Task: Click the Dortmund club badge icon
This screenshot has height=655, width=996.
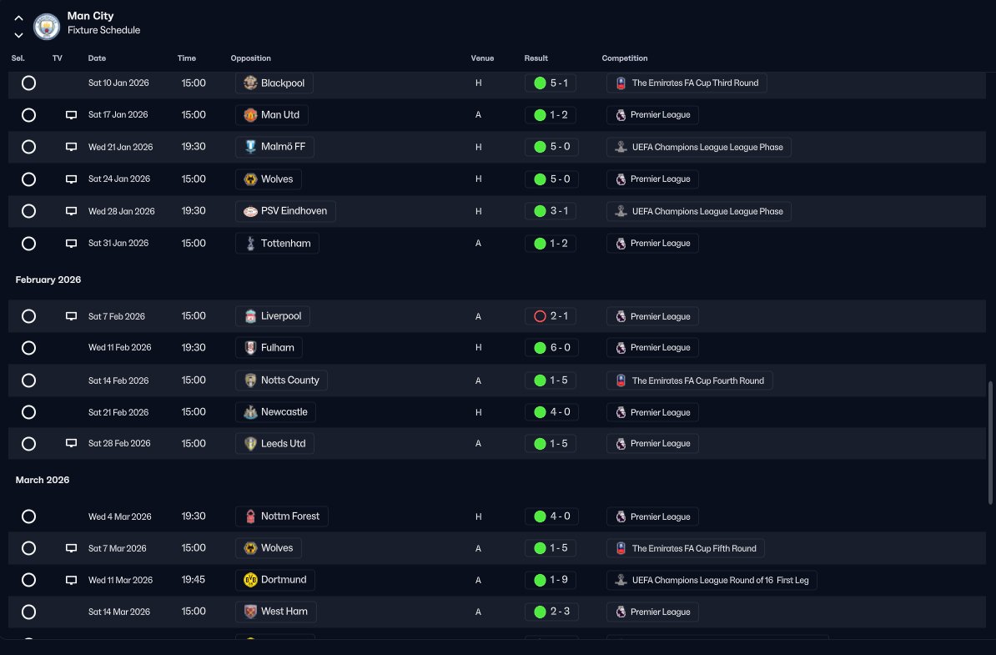Action: (250, 579)
